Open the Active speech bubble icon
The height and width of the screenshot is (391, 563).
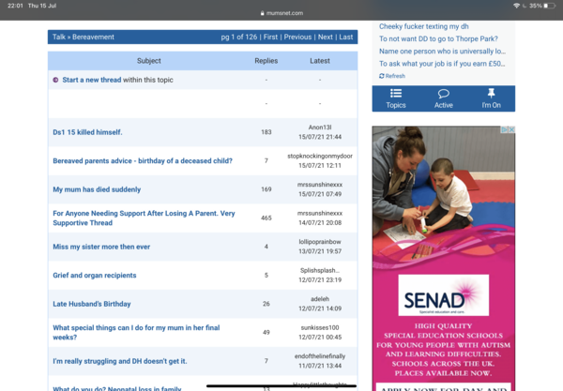[x=444, y=94]
